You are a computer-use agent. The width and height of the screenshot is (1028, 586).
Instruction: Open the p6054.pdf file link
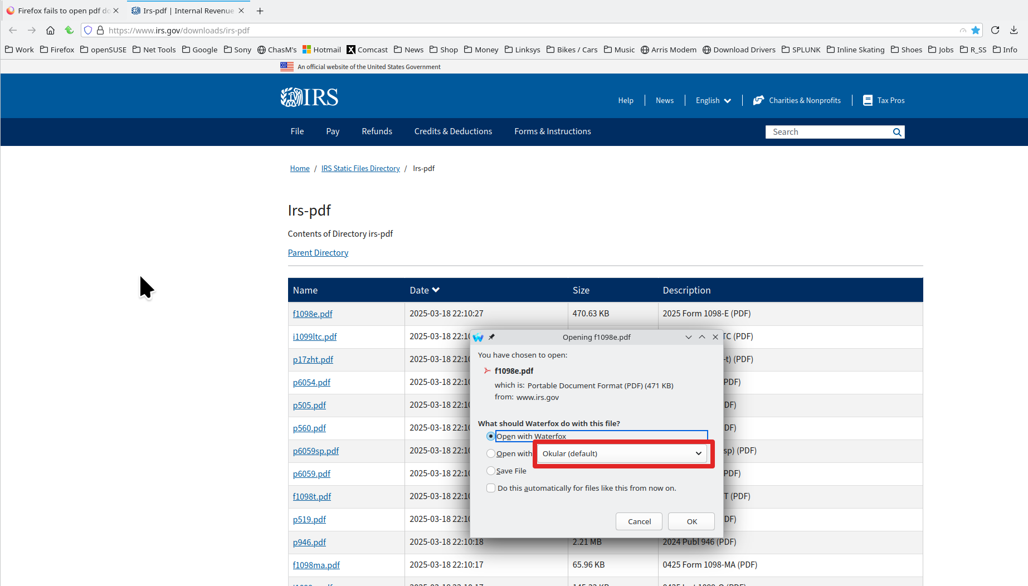point(311,382)
